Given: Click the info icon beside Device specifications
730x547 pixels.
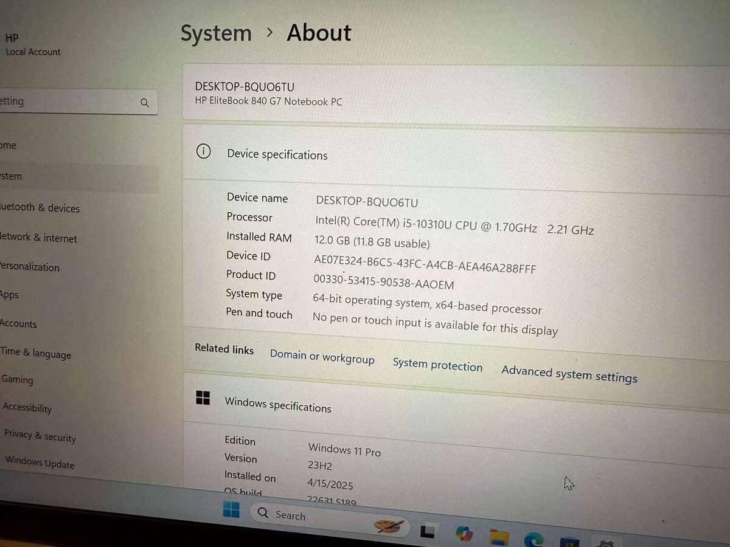Looking at the screenshot, I should coord(204,151).
